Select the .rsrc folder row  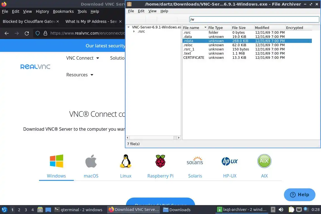pos(247,33)
